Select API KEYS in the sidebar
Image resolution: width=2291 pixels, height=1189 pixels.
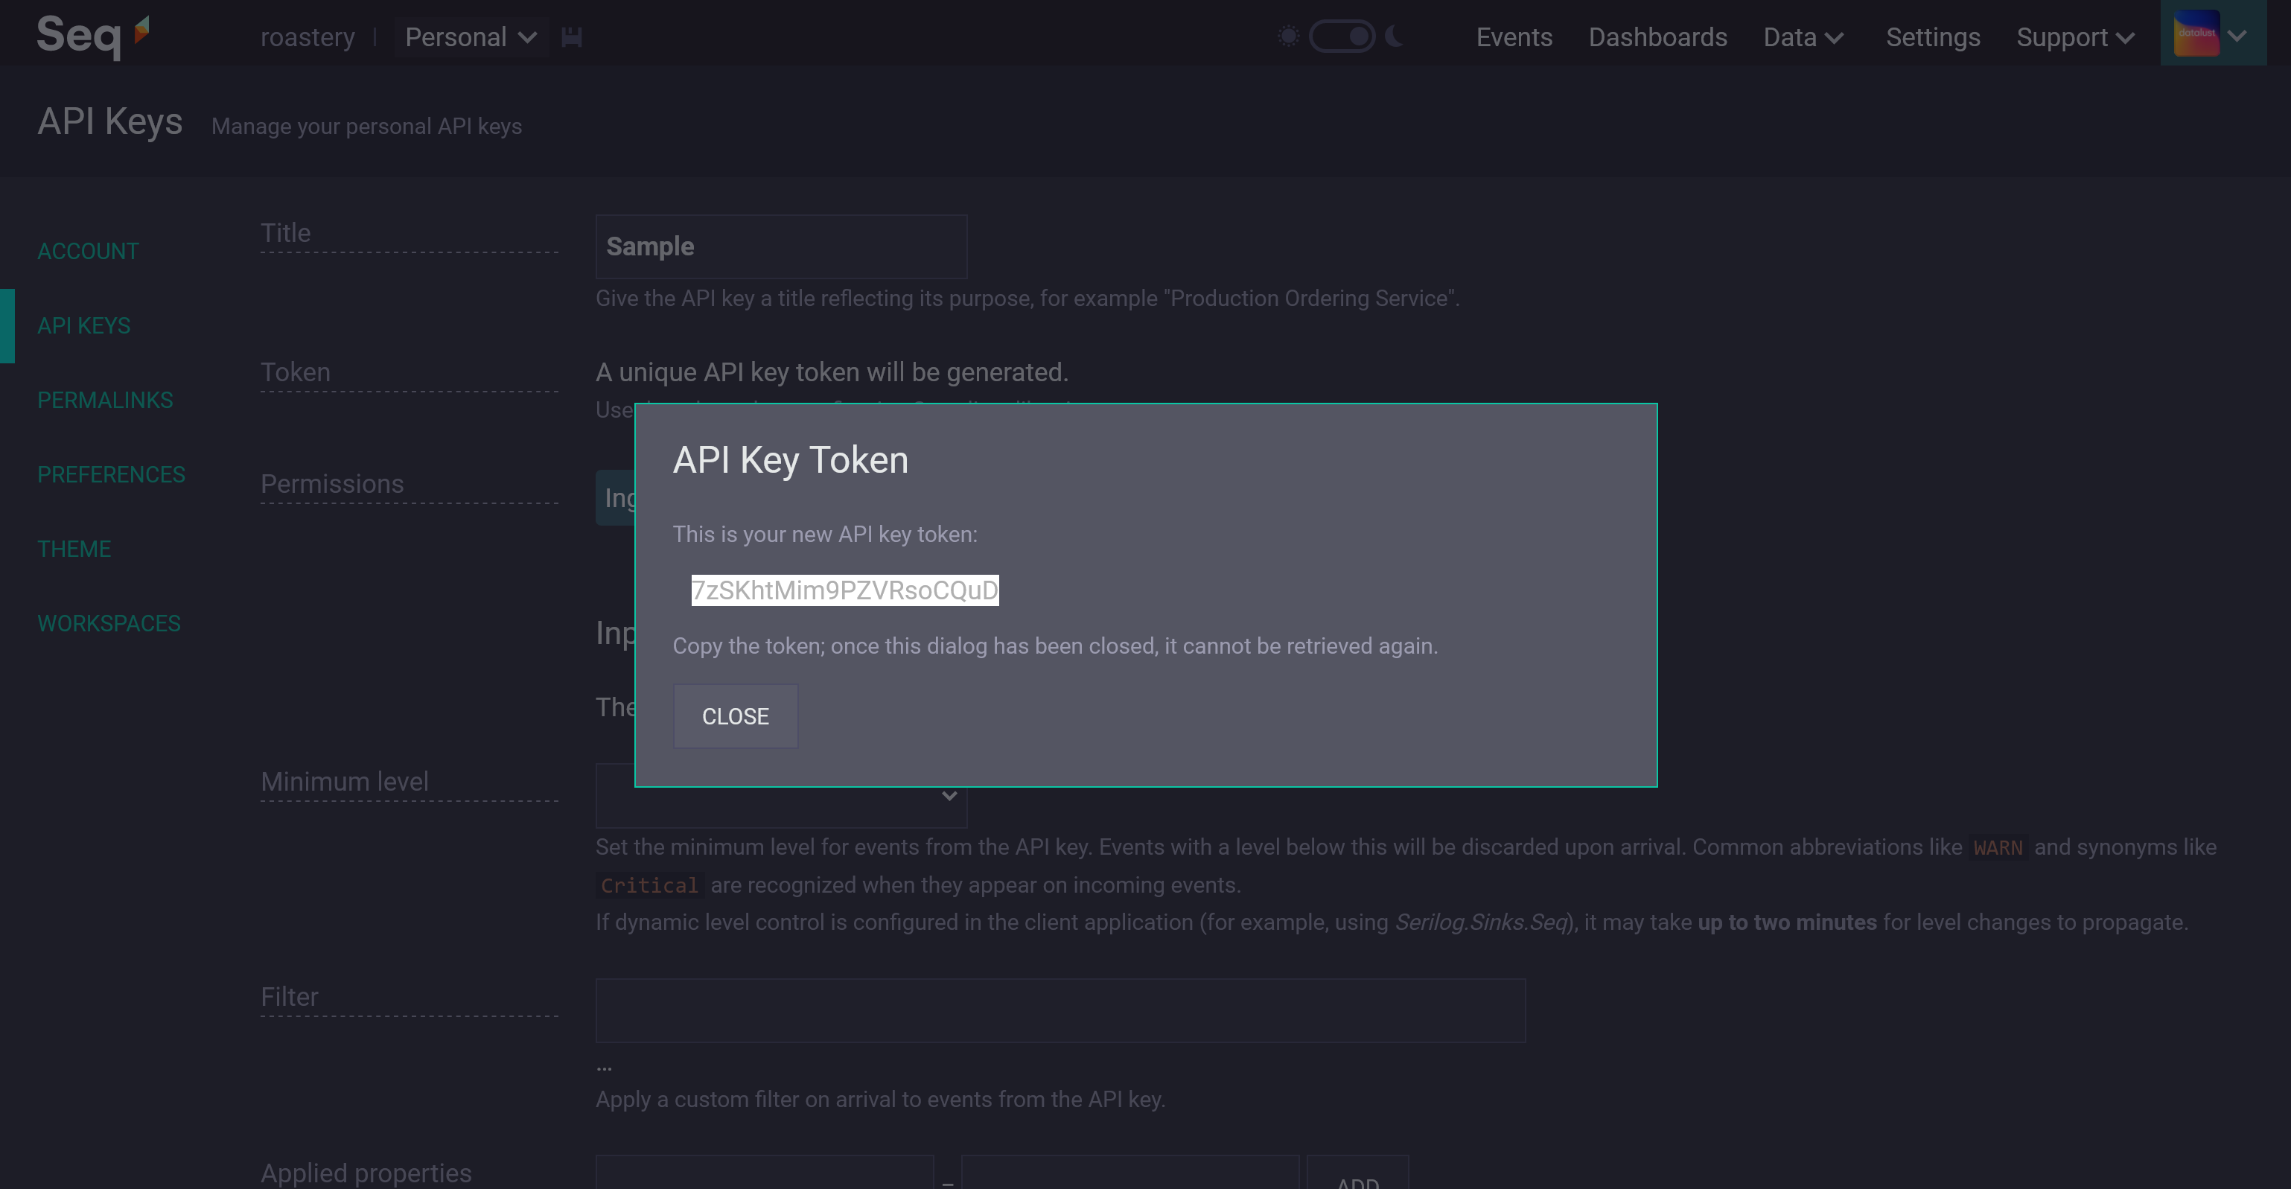(83, 326)
